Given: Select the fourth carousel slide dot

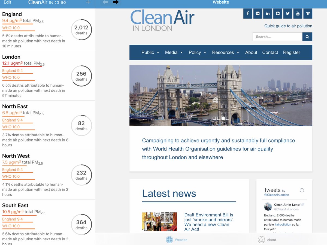Looking at the screenshot, I should (227, 118).
